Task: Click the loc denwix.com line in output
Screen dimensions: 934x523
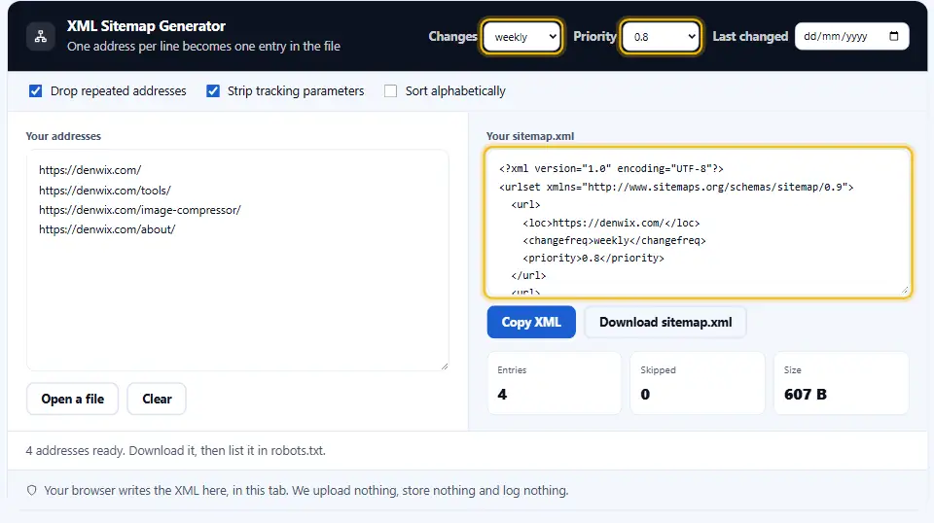Action: point(611,223)
